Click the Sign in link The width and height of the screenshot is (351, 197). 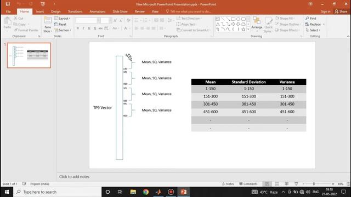tap(325, 11)
